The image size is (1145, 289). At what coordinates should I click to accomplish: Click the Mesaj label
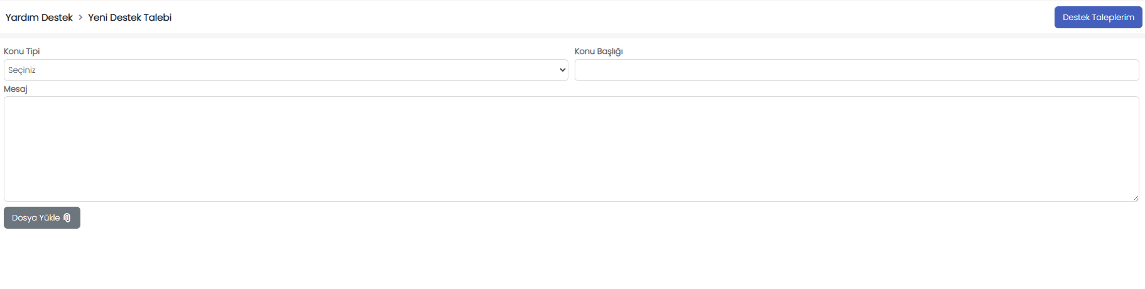click(16, 89)
